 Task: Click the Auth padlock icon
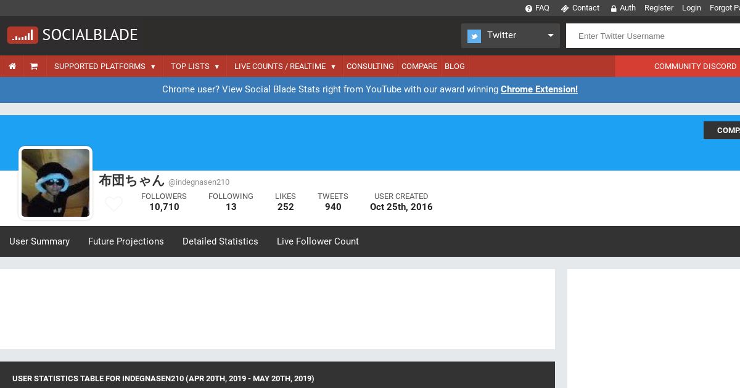614,9
